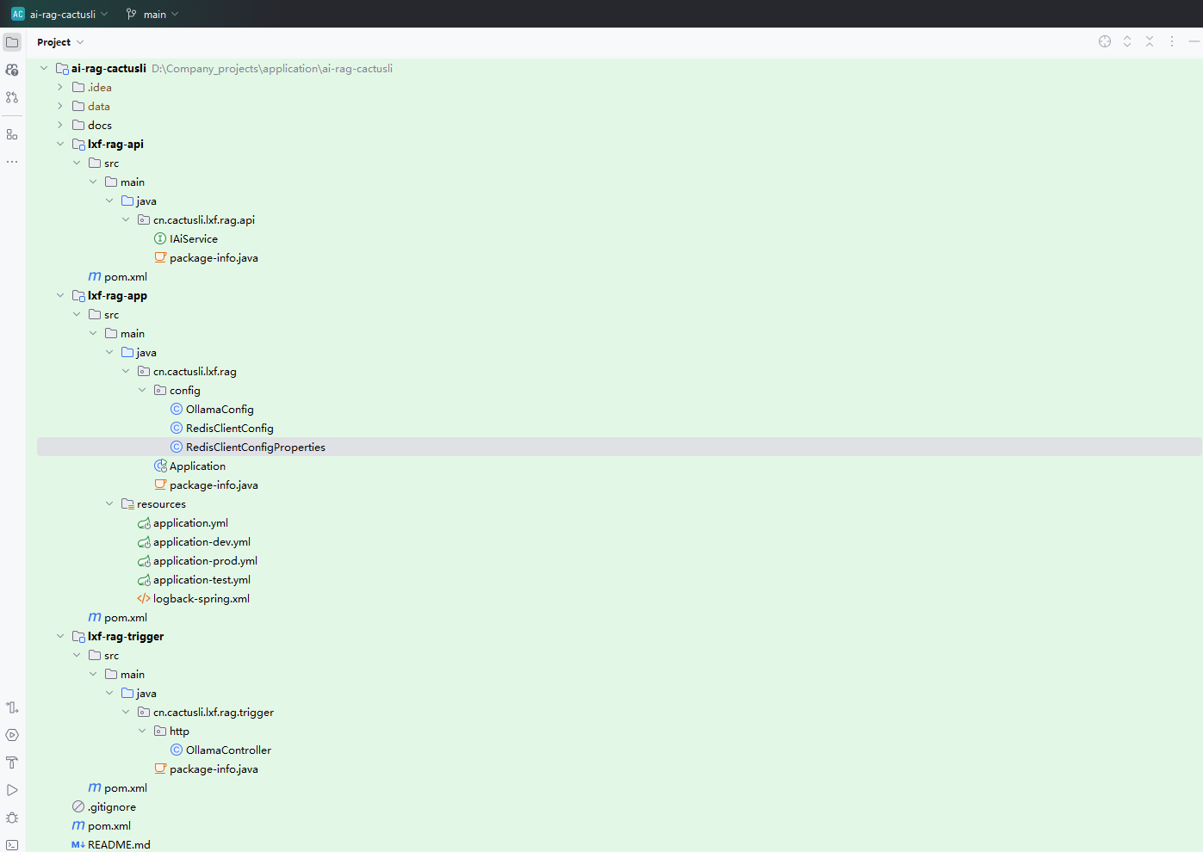Image resolution: width=1203 pixels, height=852 pixels.
Task: Select application-test.yml file
Action: pyautogui.click(x=202, y=579)
